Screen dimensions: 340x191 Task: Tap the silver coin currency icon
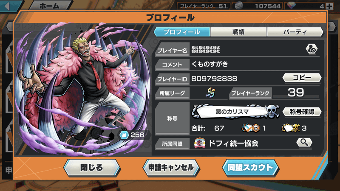[238, 6]
